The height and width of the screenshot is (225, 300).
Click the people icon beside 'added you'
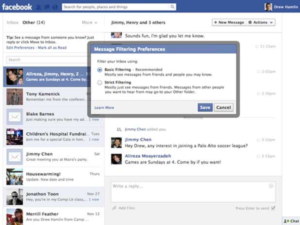[x=119, y=129]
